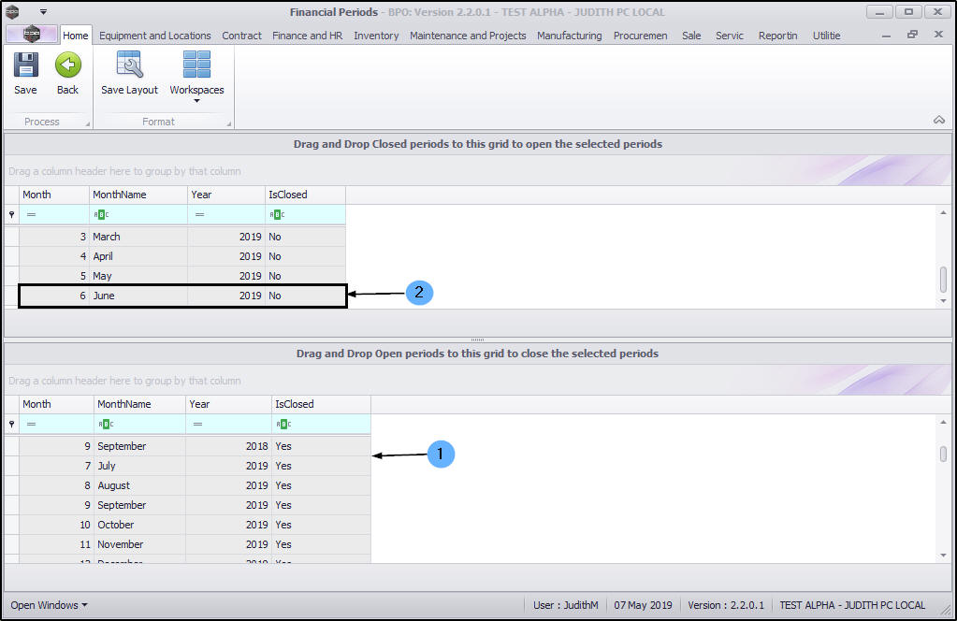Image resolution: width=957 pixels, height=621 pixels.
Task: Click Year column header in open periods grid
Action: [225, 195]
